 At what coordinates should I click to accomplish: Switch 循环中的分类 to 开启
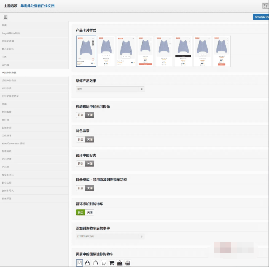(80, 164)
